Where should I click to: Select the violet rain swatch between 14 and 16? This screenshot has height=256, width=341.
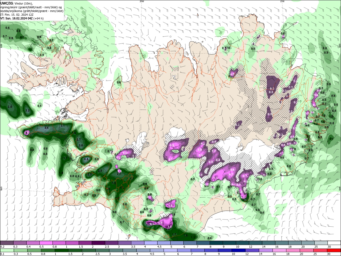[x=266, y=250]
